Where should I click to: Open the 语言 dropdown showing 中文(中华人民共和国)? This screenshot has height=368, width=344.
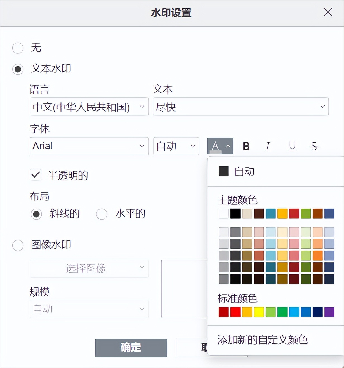89,107
